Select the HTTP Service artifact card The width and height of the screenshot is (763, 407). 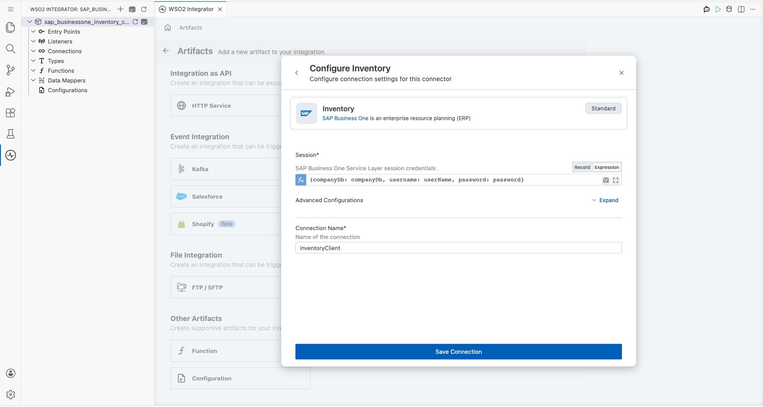[226, 106]
